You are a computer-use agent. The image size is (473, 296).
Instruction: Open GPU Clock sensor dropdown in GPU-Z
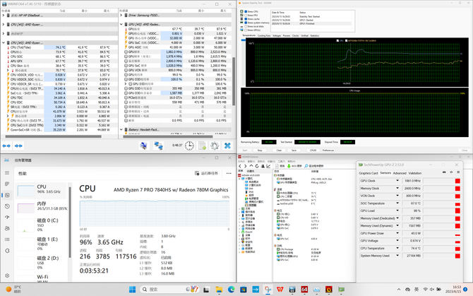point(397,180)
